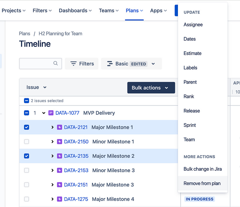This screenshot has height=207, width=240.
Task: Collapse the DATA-1077 MVP Delivery row
Action: (x=44, y=113)
